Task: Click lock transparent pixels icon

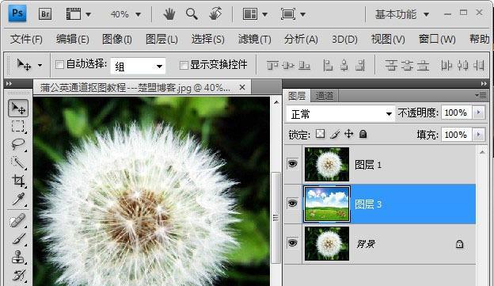Action: click(320, 134)
